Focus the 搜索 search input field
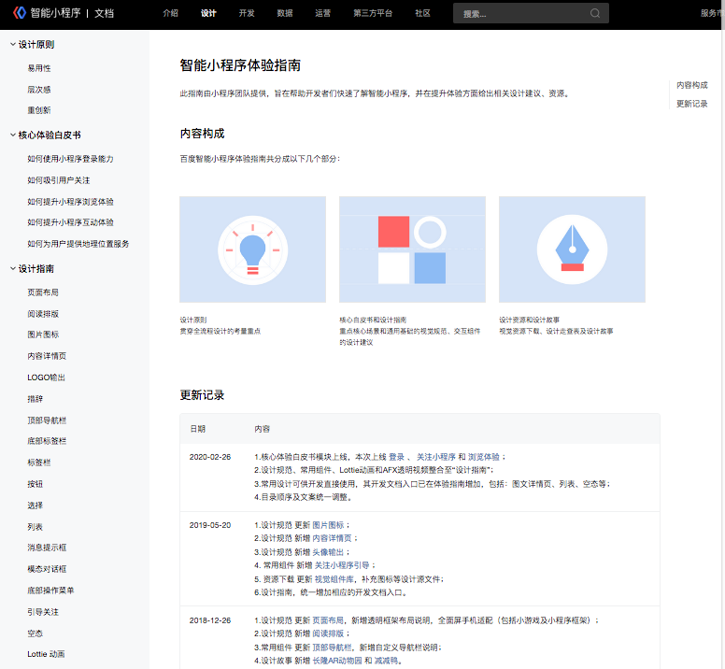 click(x=531, y=13)
